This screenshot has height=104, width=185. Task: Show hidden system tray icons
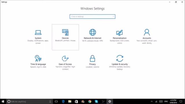[152, 101]
